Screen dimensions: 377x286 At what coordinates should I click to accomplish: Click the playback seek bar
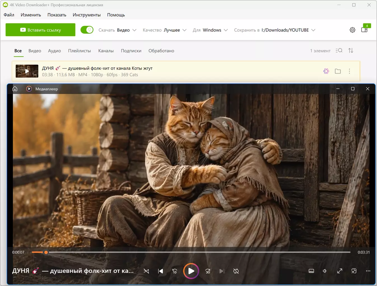[191, 252]
